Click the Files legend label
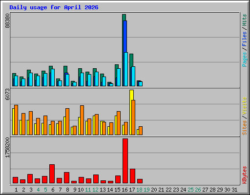This screenshot has width=250, height=195. 244,39
